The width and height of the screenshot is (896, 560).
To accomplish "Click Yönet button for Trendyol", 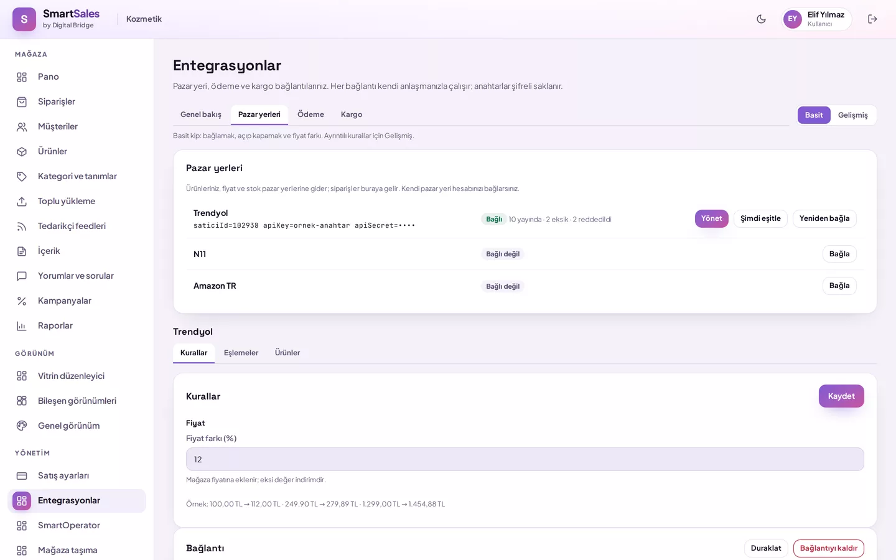I will [711, 218].
